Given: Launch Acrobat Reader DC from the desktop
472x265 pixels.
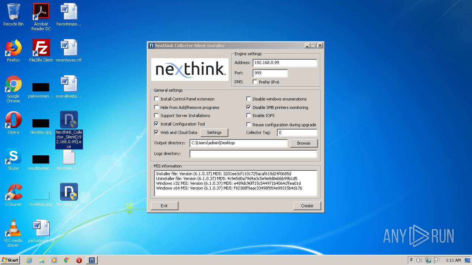Looking at the screenshot, I should pos(41,17).
